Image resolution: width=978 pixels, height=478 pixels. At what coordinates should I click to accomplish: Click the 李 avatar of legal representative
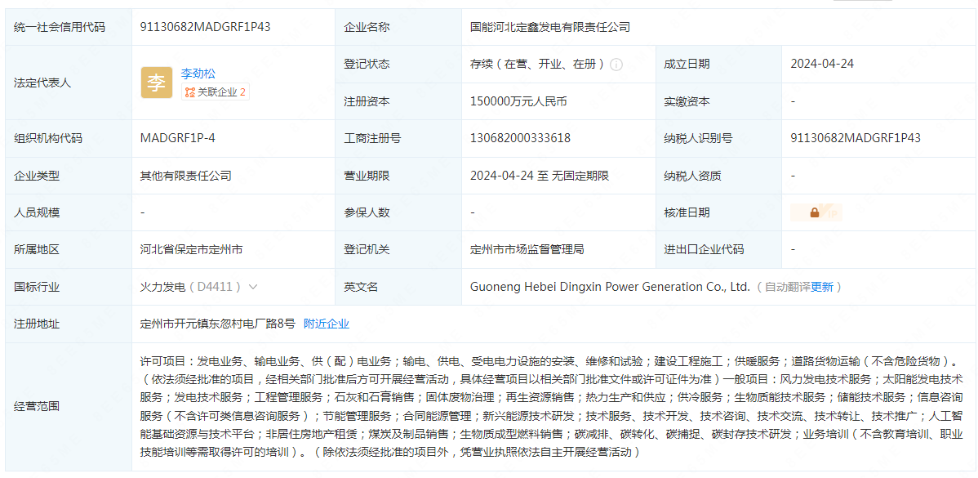(x=156, y=83)
